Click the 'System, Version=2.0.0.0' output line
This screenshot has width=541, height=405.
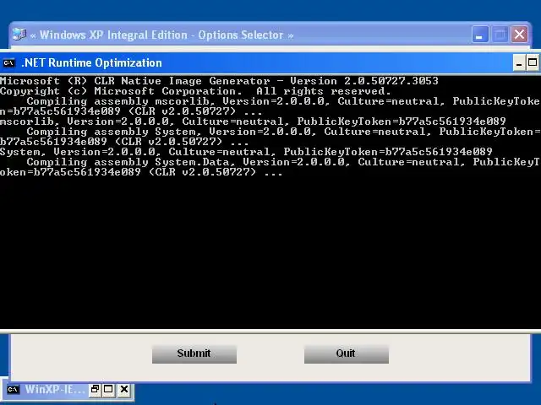(246, 152)
